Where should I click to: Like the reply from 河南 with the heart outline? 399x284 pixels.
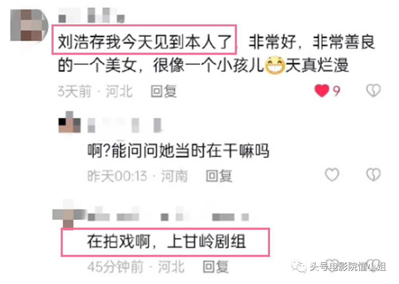(x=332, y=175)
